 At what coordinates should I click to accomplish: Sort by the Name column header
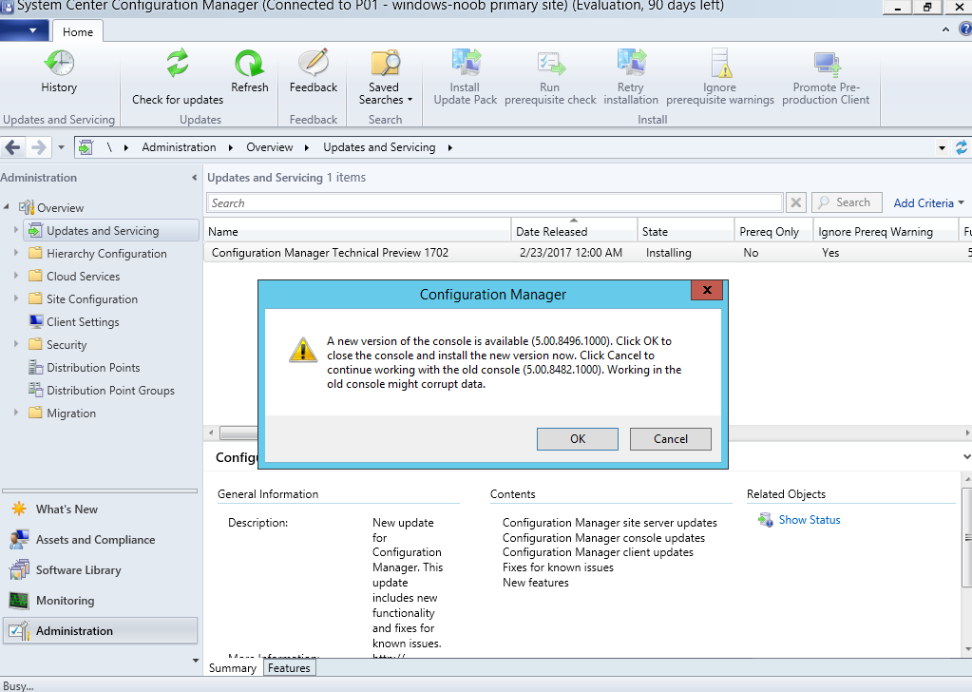[x=357, y=231]
